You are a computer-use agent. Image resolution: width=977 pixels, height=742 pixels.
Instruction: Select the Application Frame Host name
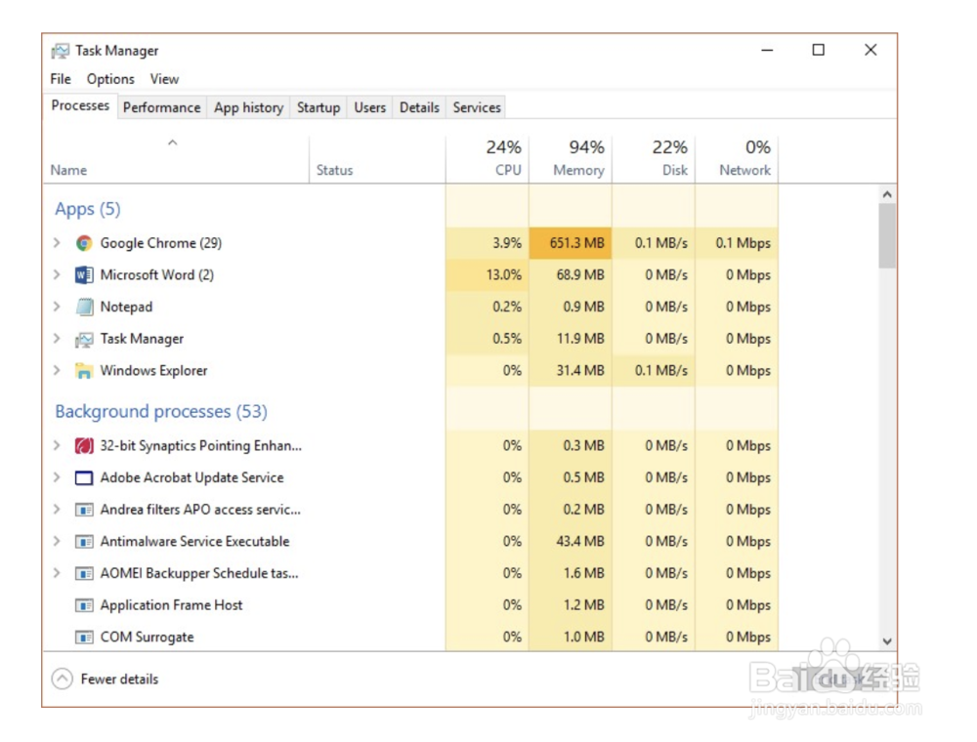tap(171, 605)
